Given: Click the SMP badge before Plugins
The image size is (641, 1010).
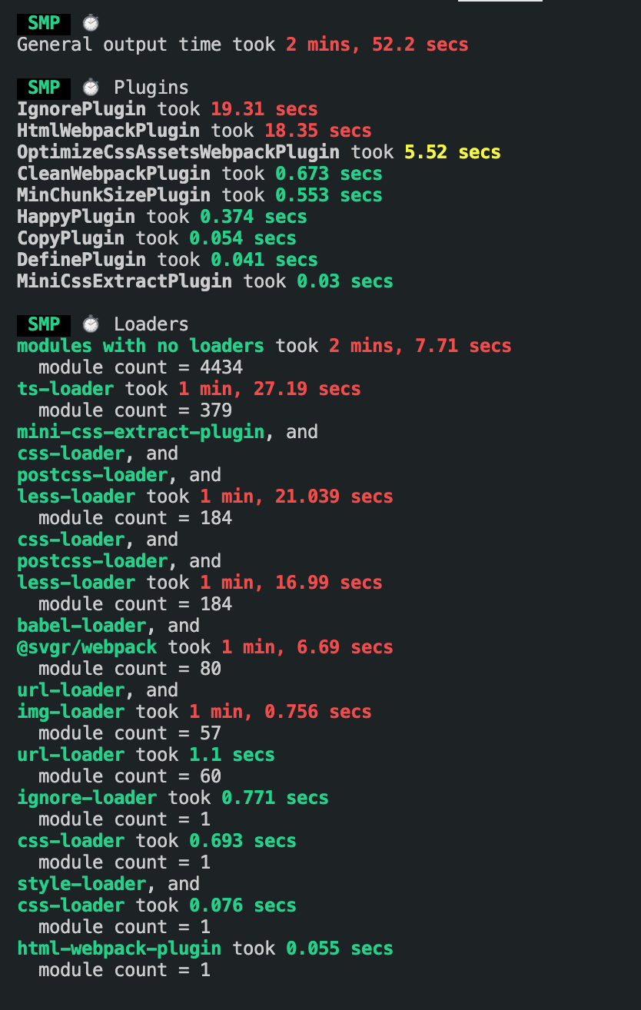Looking at the screenshot, I should click(x=44, y=88).
